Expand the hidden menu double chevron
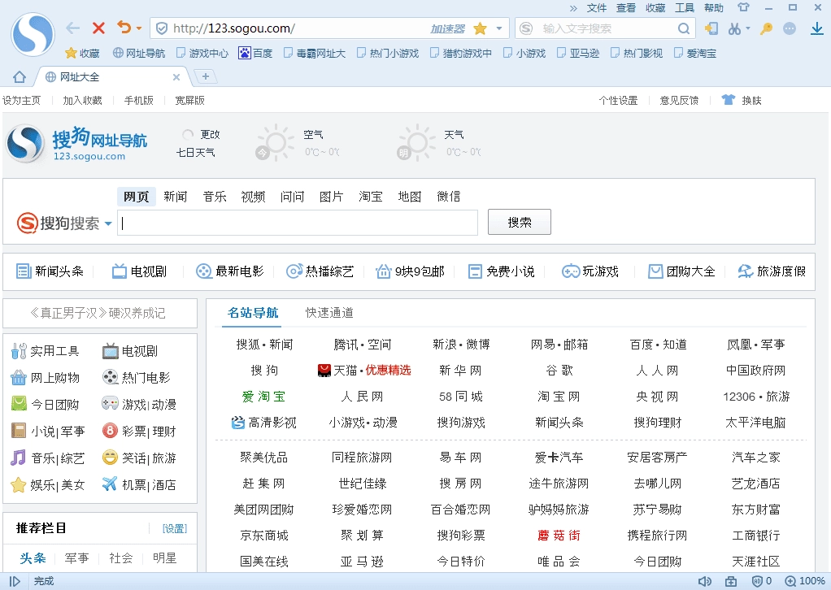The width and height of the screenshot is (831, 590). click(573, 8)
